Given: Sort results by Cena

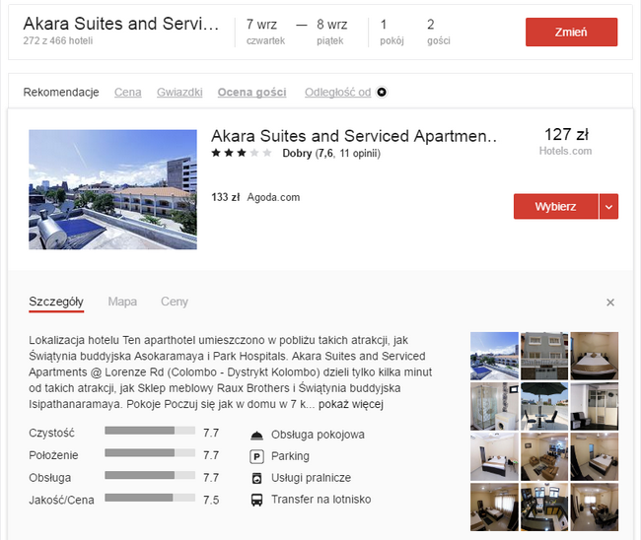Looking at the screenshot, I should coord(127,93).
